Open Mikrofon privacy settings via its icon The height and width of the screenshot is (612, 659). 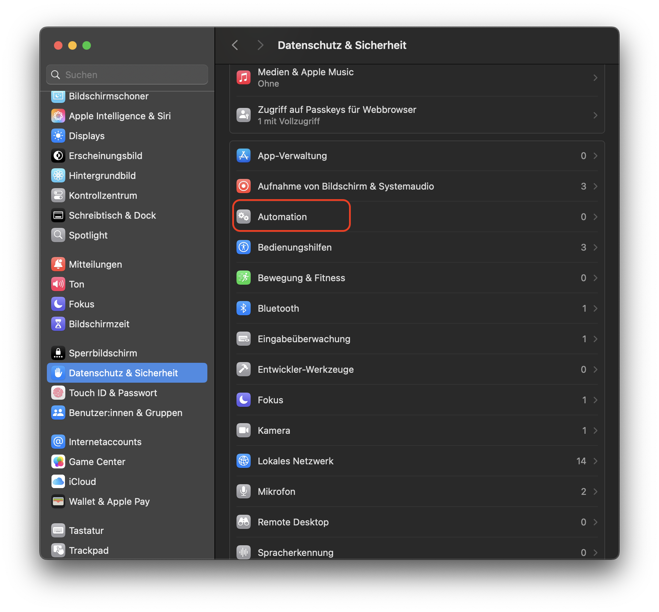click(244, 491)
